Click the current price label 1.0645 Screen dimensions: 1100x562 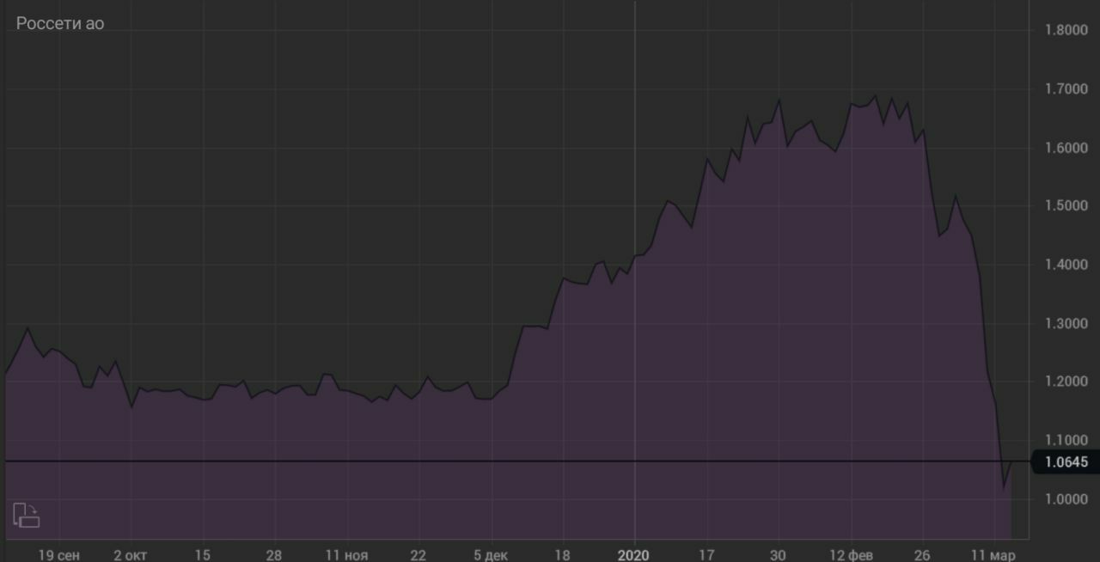coord(1066,462)
